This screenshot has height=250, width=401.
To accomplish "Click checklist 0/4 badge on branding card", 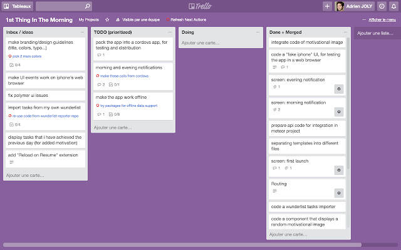I will point(15,65).
